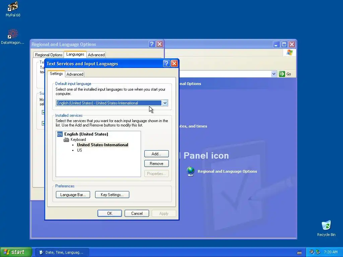Select the Settings tab in Text Services
The image size is (343, 257).
pos(56,74)
